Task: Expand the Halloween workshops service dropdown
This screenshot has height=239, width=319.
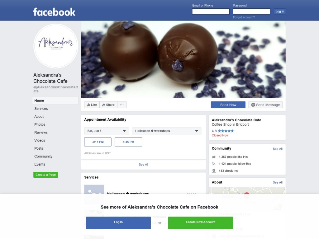Action: tap(167, 131)
